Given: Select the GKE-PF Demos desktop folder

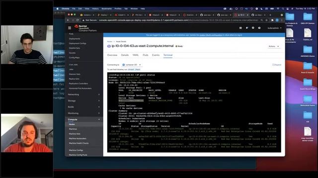Looking at the screenshot, I should [308, 18].
